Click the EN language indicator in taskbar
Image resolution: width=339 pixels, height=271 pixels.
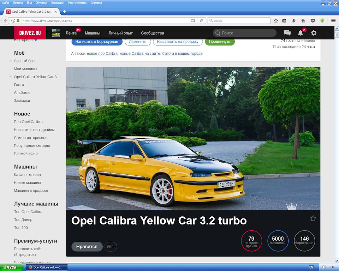click(x=311, y=267)
